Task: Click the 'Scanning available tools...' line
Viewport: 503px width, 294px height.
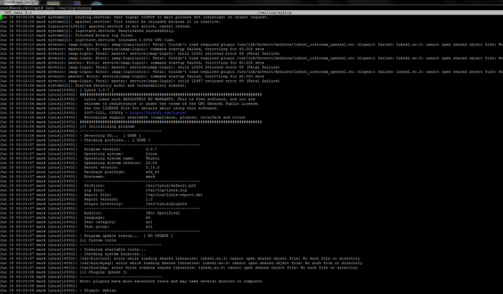Action: pyautogui.click(x=112, y=249)
